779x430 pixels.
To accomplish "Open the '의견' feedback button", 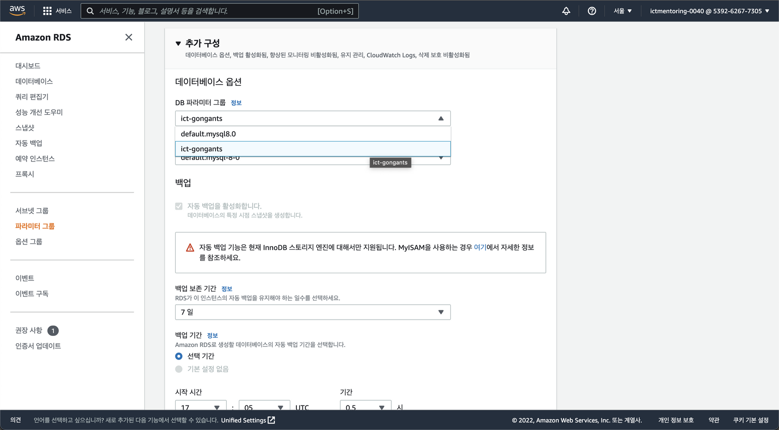I will [x=16, y=420].
